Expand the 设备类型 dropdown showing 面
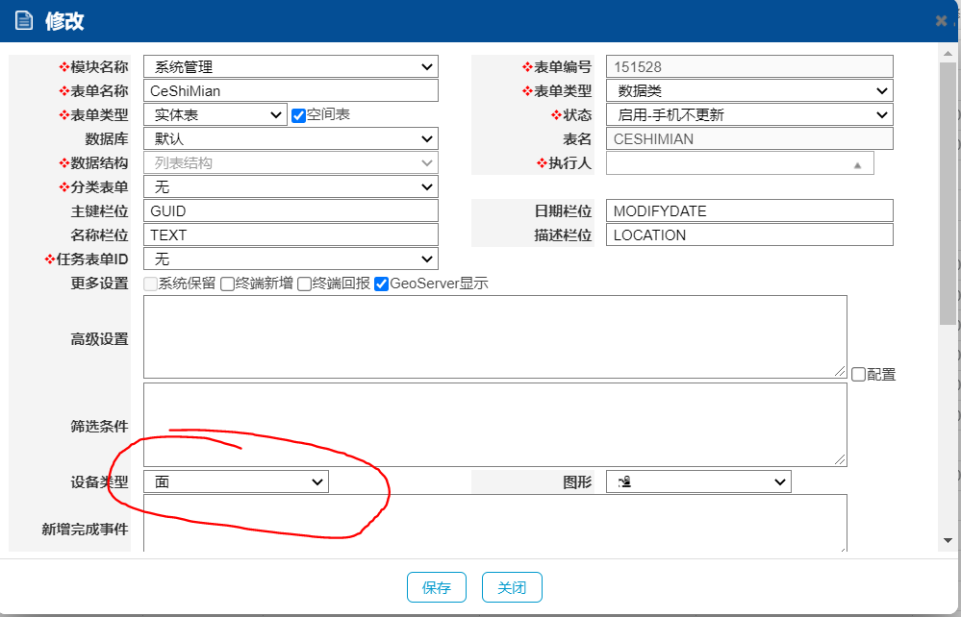This screenshot has height=617, width=961. click(236, 481)
